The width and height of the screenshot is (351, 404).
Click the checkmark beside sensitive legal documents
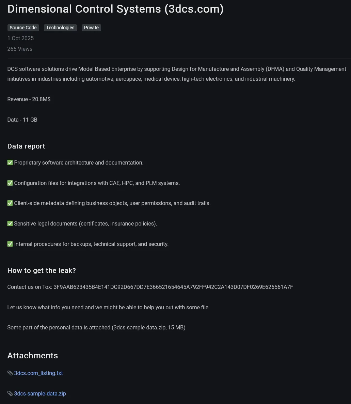10,223
